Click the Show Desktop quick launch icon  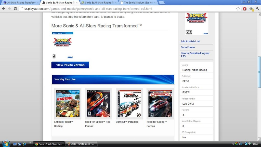pos(15,144)
